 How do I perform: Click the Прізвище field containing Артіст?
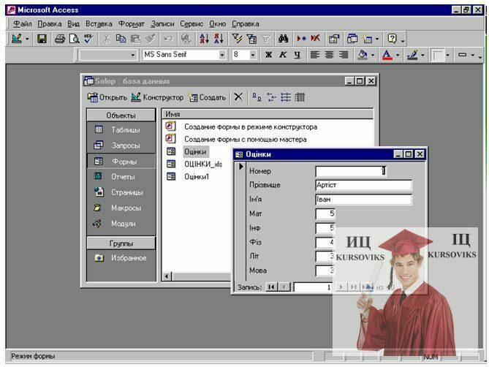coord(363,185)
